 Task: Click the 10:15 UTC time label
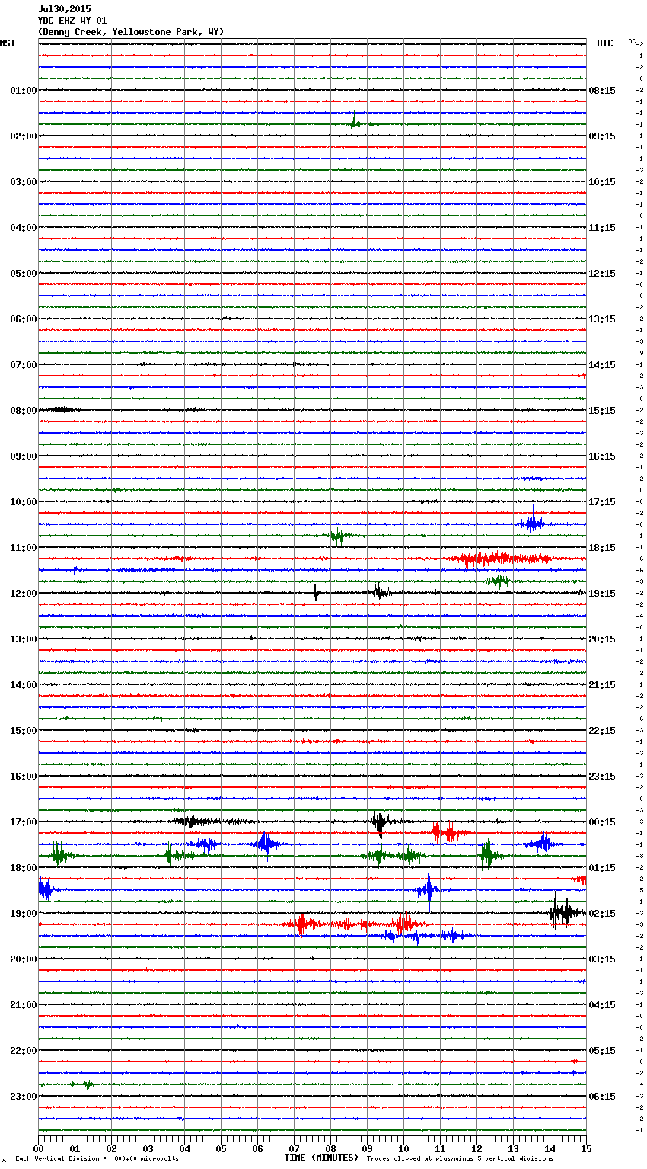[x=602, y=182]
